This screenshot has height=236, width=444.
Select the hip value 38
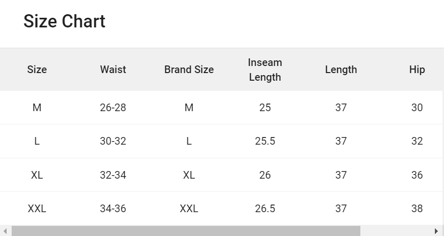tap(417, 209)
